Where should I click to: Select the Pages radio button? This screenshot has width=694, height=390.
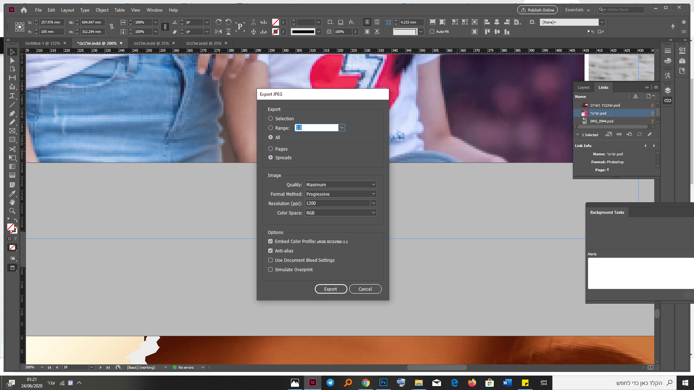[x=270, y=149]
